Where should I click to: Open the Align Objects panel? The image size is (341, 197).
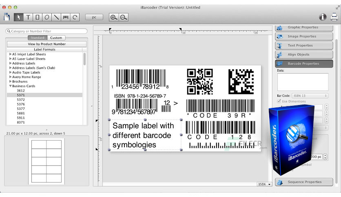click(x=304, y=55)
